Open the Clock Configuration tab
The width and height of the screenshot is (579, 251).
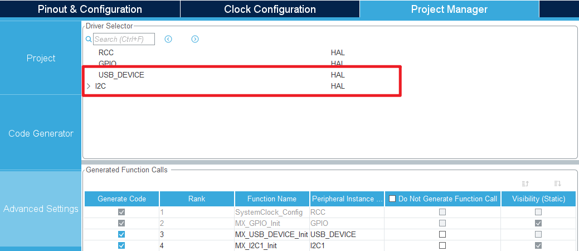pyautogui.click(x=270, y=9)
